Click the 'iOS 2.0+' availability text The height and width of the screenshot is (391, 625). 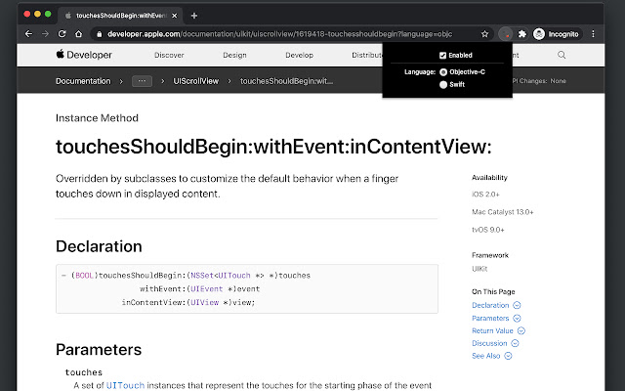pos(485,195)
